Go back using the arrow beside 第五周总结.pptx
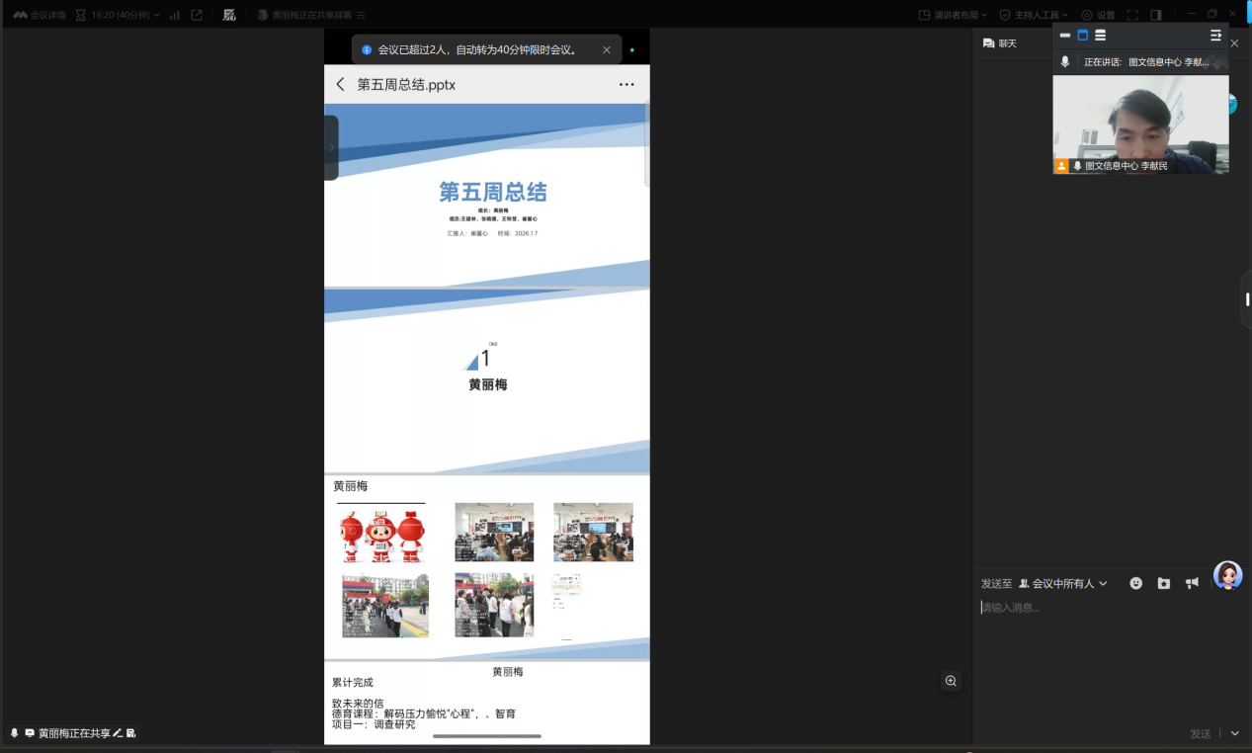This screenshot has width=1252, height=753. 341,85
